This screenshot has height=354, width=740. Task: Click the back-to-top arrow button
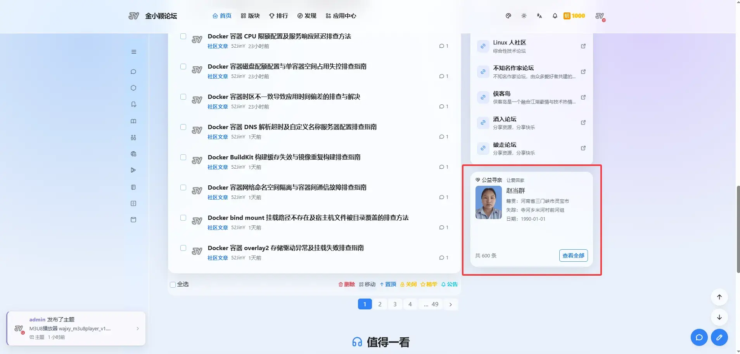tap(719, 297)
